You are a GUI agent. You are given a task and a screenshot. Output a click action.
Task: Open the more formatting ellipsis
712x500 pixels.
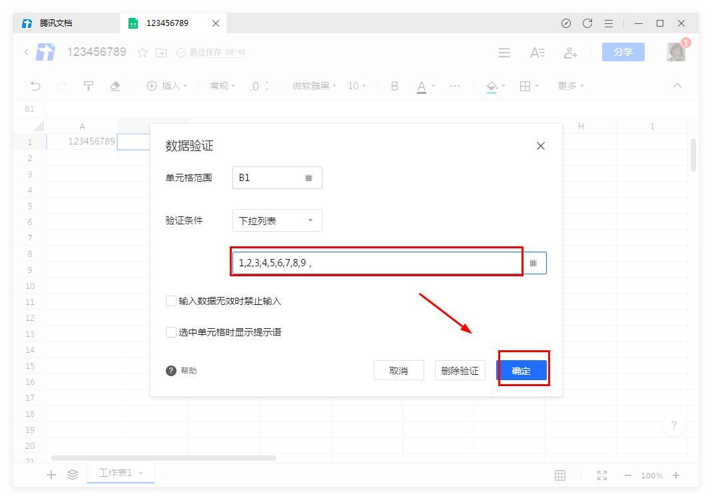click(454, 86)
